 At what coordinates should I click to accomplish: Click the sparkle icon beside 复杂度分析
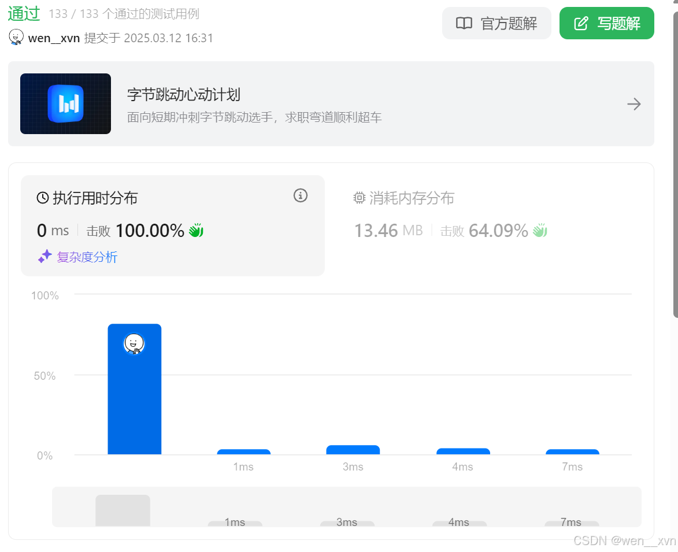point(45,256)
